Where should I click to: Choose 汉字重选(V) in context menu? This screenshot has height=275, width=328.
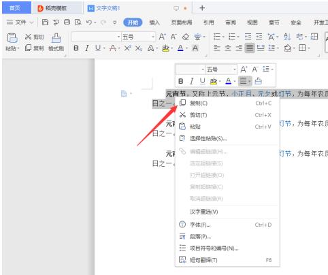[x=227, y=212]
